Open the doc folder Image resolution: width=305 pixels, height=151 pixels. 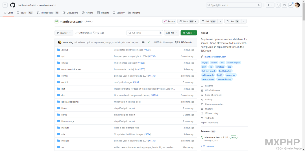click(x=63, y=95)
